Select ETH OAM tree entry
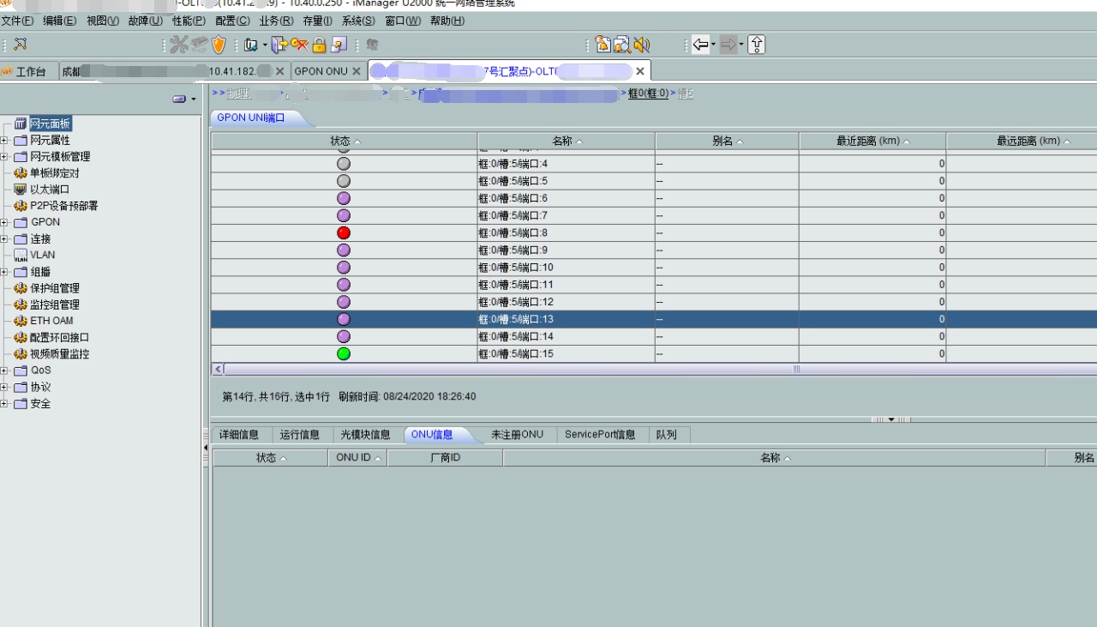 51,321
